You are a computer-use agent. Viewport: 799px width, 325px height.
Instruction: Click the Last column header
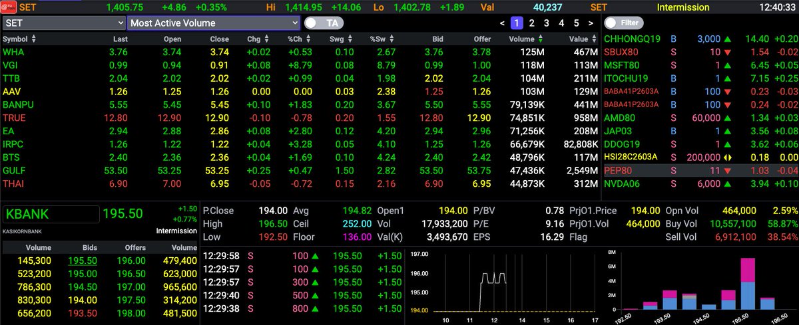pos(121,39)
